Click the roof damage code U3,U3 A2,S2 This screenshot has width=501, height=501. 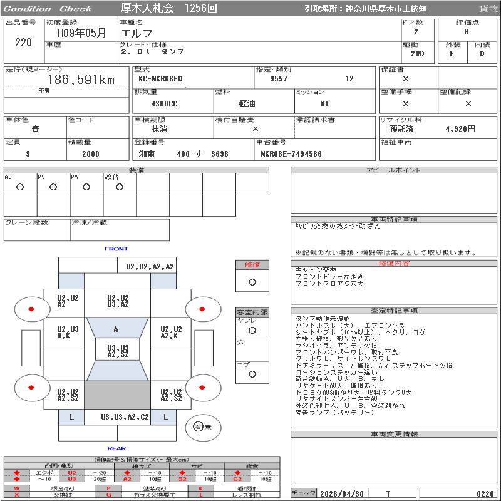tap(118, 351)
